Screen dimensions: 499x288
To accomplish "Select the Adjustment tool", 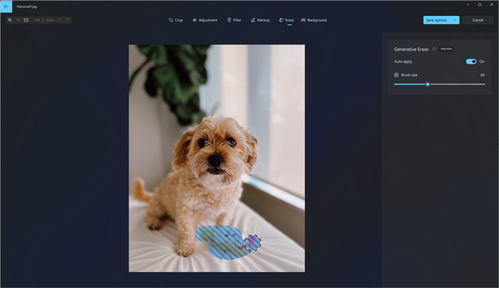I will pyautogui.click(x=205, y=20).
